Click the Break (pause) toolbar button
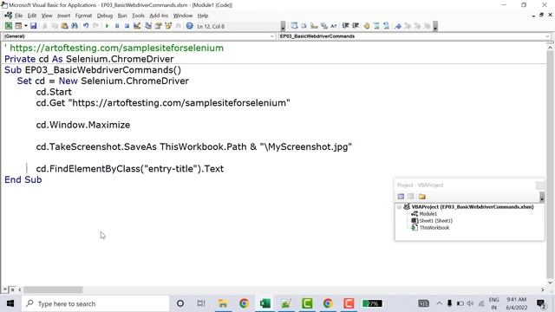Screen dimensions: 555x312 [x=117, y=26]
